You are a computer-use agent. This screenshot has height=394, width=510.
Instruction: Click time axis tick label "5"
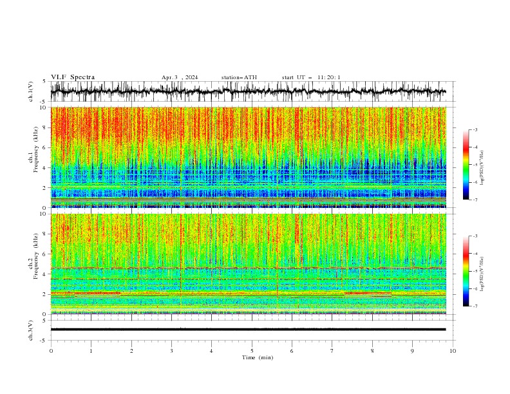point(252,351)
